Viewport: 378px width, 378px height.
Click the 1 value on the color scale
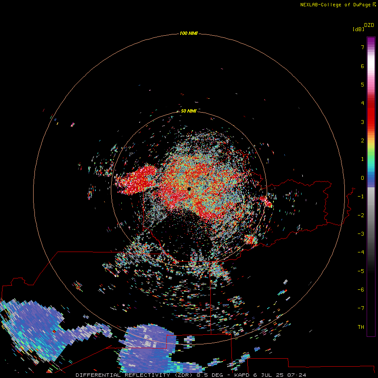(x=362, y=159)
